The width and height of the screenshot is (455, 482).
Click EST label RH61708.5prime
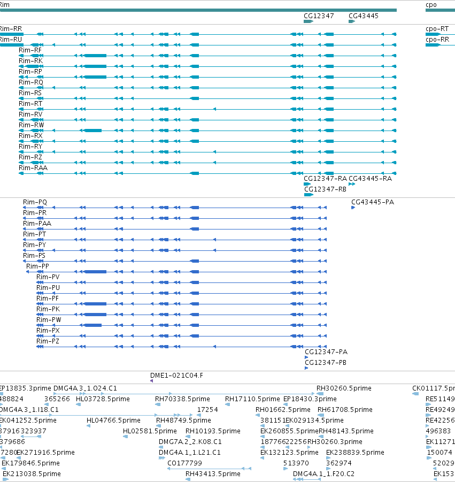[x=345, y=410]
